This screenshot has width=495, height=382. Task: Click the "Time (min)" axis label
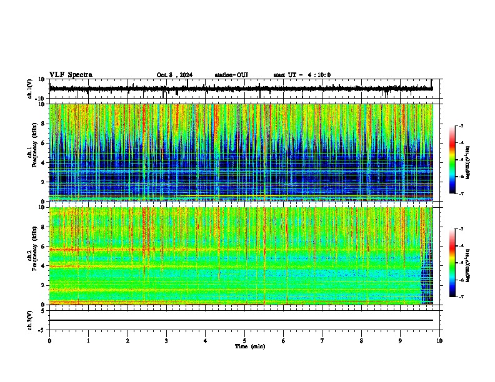250,346
